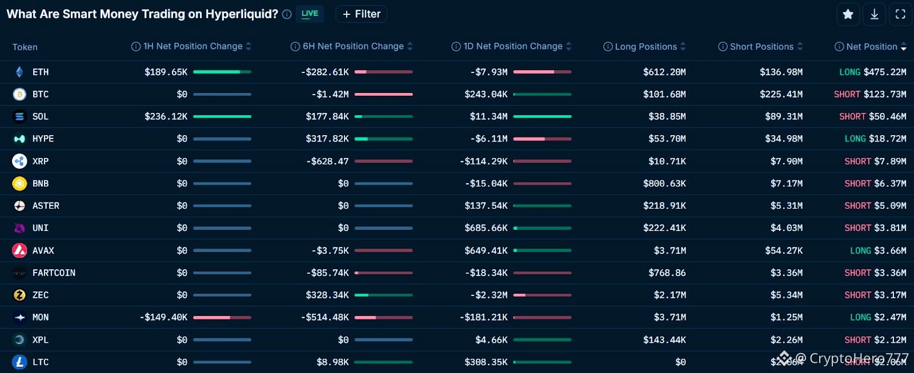The width and height of the screenshot is (914, 373).
Task: Click ETH net position LONG $475.22M
Action: pyautogui.click(x=872, y=72)
